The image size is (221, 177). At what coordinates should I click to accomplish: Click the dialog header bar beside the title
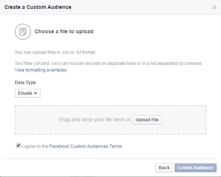pyautogui.click(x=141, y=7)
